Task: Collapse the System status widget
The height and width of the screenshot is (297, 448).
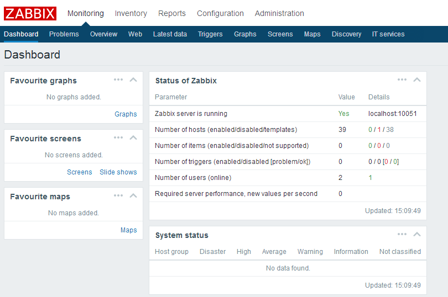Action: 417,235
